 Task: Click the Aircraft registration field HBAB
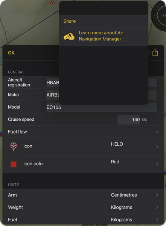click(53, 83)
